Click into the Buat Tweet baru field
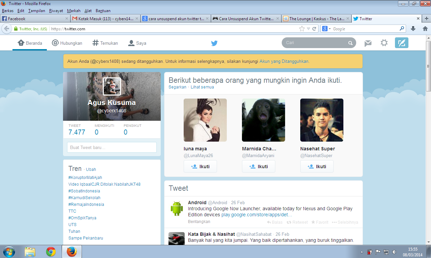Screen dimensions: 431x258 pos(112,147)
